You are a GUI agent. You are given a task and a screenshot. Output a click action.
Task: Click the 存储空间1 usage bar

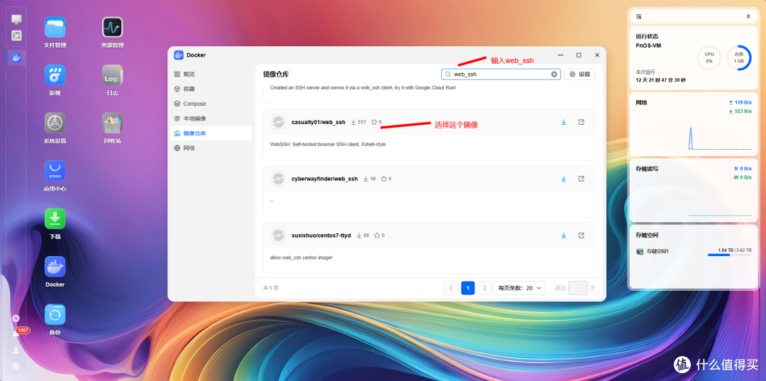(x=730, y=255)
